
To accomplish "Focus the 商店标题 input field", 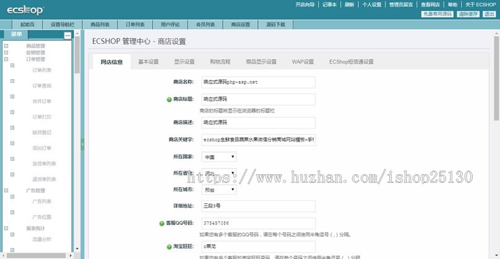I will pos(258,100).
